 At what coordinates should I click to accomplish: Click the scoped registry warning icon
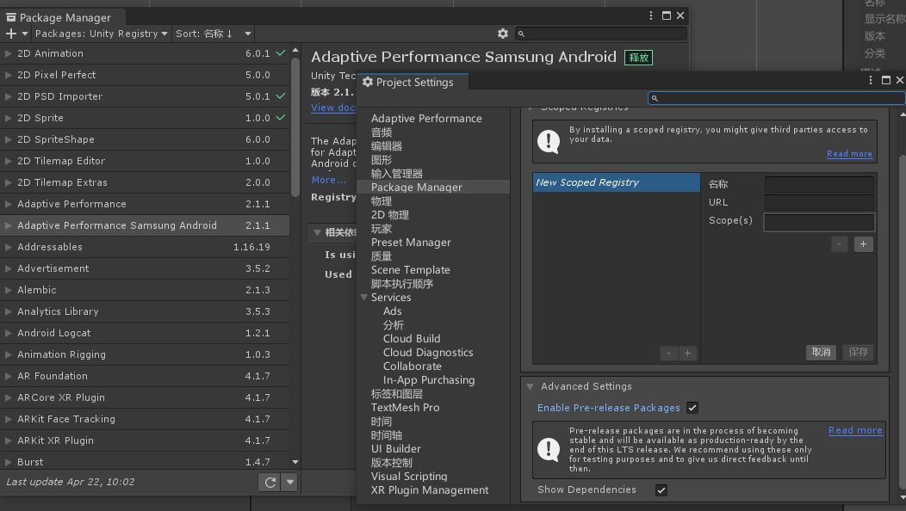point(549,141)
